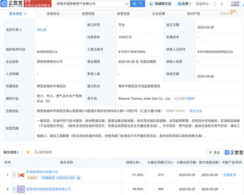Click 附近企业 link after address
This screenshot has width=244, height=195.
(196, 111)
